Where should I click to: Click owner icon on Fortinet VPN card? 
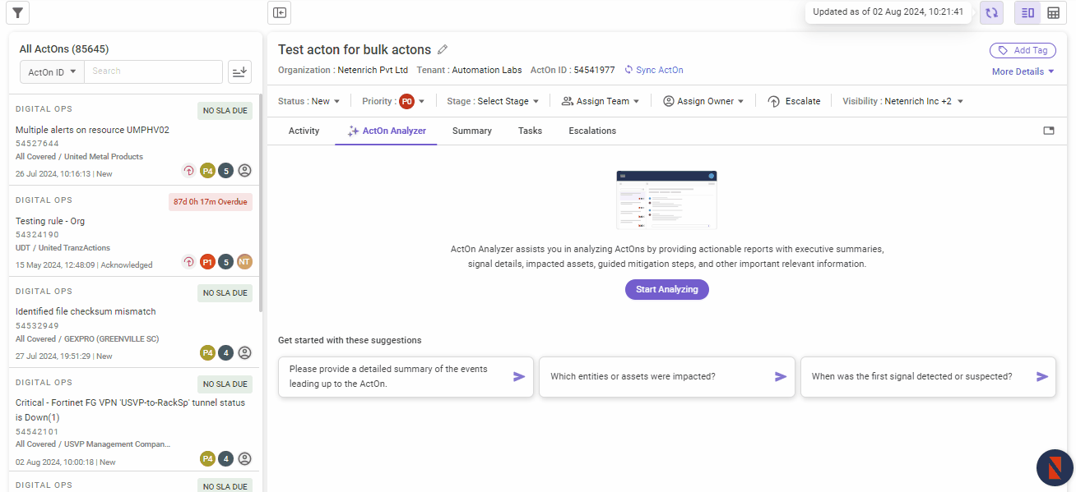(244, 459)
